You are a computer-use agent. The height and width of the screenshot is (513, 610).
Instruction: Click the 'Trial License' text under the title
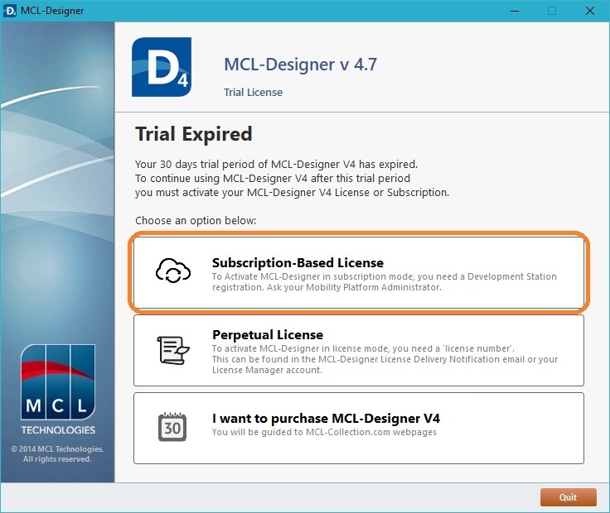253,93
